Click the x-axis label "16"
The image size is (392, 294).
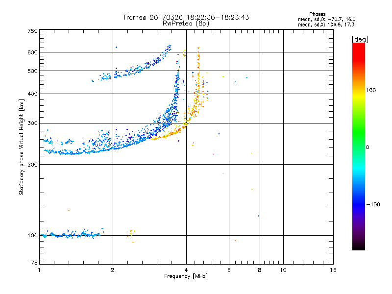coord(333,270)
